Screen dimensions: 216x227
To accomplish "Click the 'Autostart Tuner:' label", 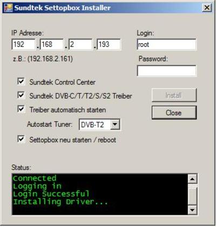I will [x=50, y=124].
